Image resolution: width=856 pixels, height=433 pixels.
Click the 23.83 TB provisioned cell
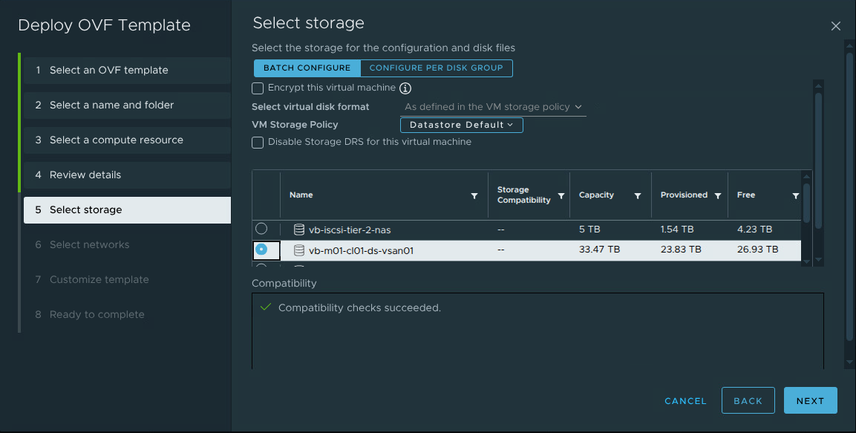point(681,250)
